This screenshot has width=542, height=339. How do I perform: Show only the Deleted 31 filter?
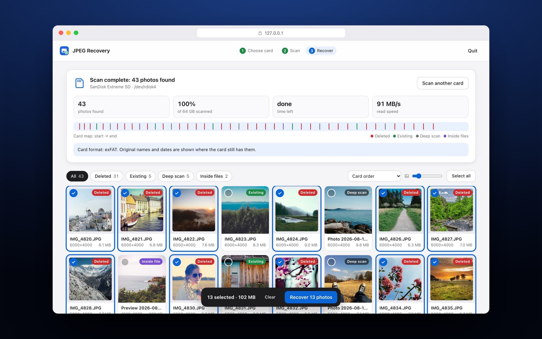coord(107,176)
